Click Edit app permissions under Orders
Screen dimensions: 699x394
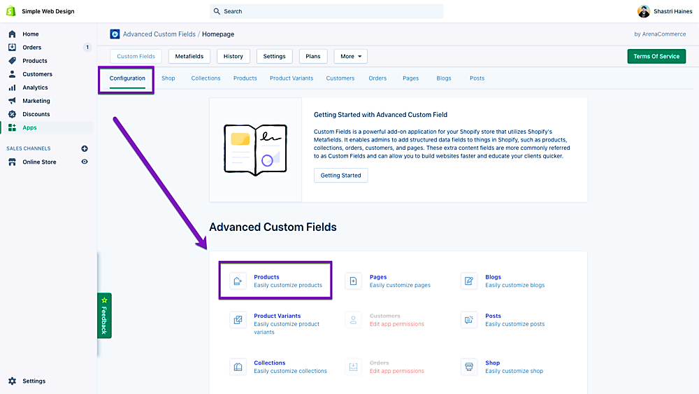click(x=397, y=371)
